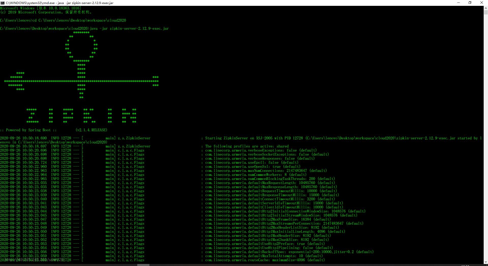The width and height of the screenshot is (488, 266).
Task: Click the 'maxNumConnections: 2147483647' log entry
Action: click(x=266, y=171)
